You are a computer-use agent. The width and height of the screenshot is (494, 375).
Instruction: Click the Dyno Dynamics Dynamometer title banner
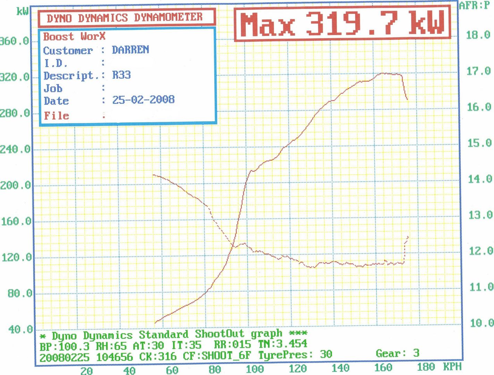click(x=125, y=18)
